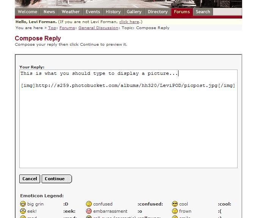Follow the 'click here' link
The width and height of the screenshot is (263, 218).
tap(129, 22)
